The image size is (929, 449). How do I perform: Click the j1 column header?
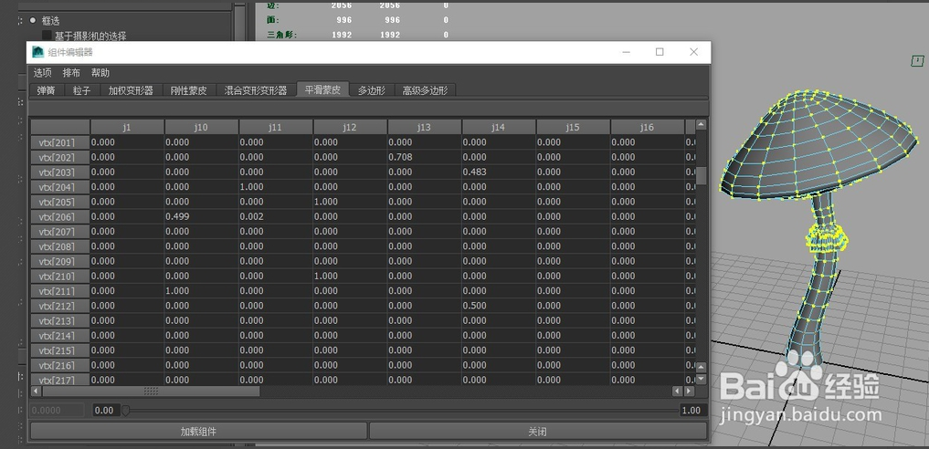[127, 127]
